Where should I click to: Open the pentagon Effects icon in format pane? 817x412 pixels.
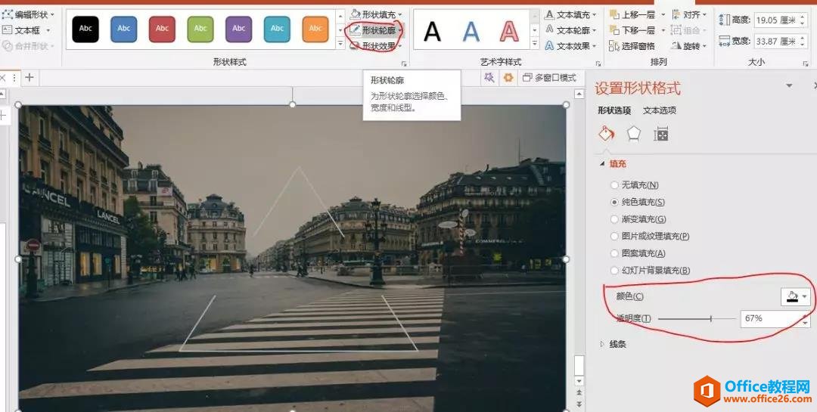tap(633, 134)
